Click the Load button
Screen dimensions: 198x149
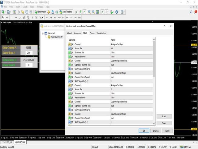[x=164, y=116]
